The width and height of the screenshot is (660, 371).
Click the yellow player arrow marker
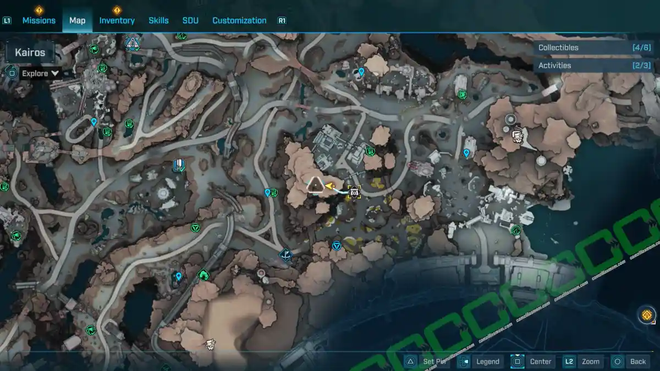tap(329, 186)
